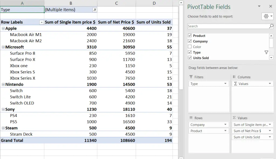Click the Rows area icon
Image resolution: width=276 pixels, height=159 pixels.
tap(191, 117)
